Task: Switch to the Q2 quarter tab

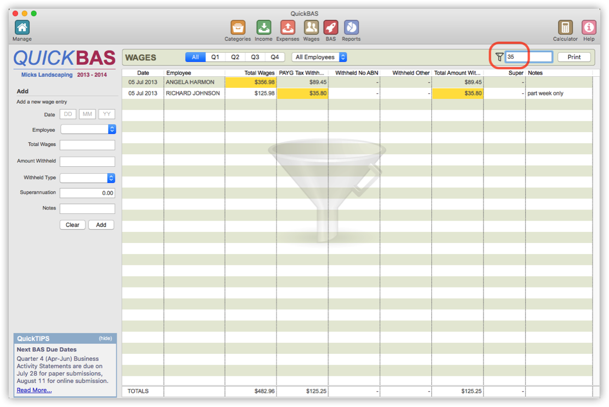Action: [x=235, y=56]
